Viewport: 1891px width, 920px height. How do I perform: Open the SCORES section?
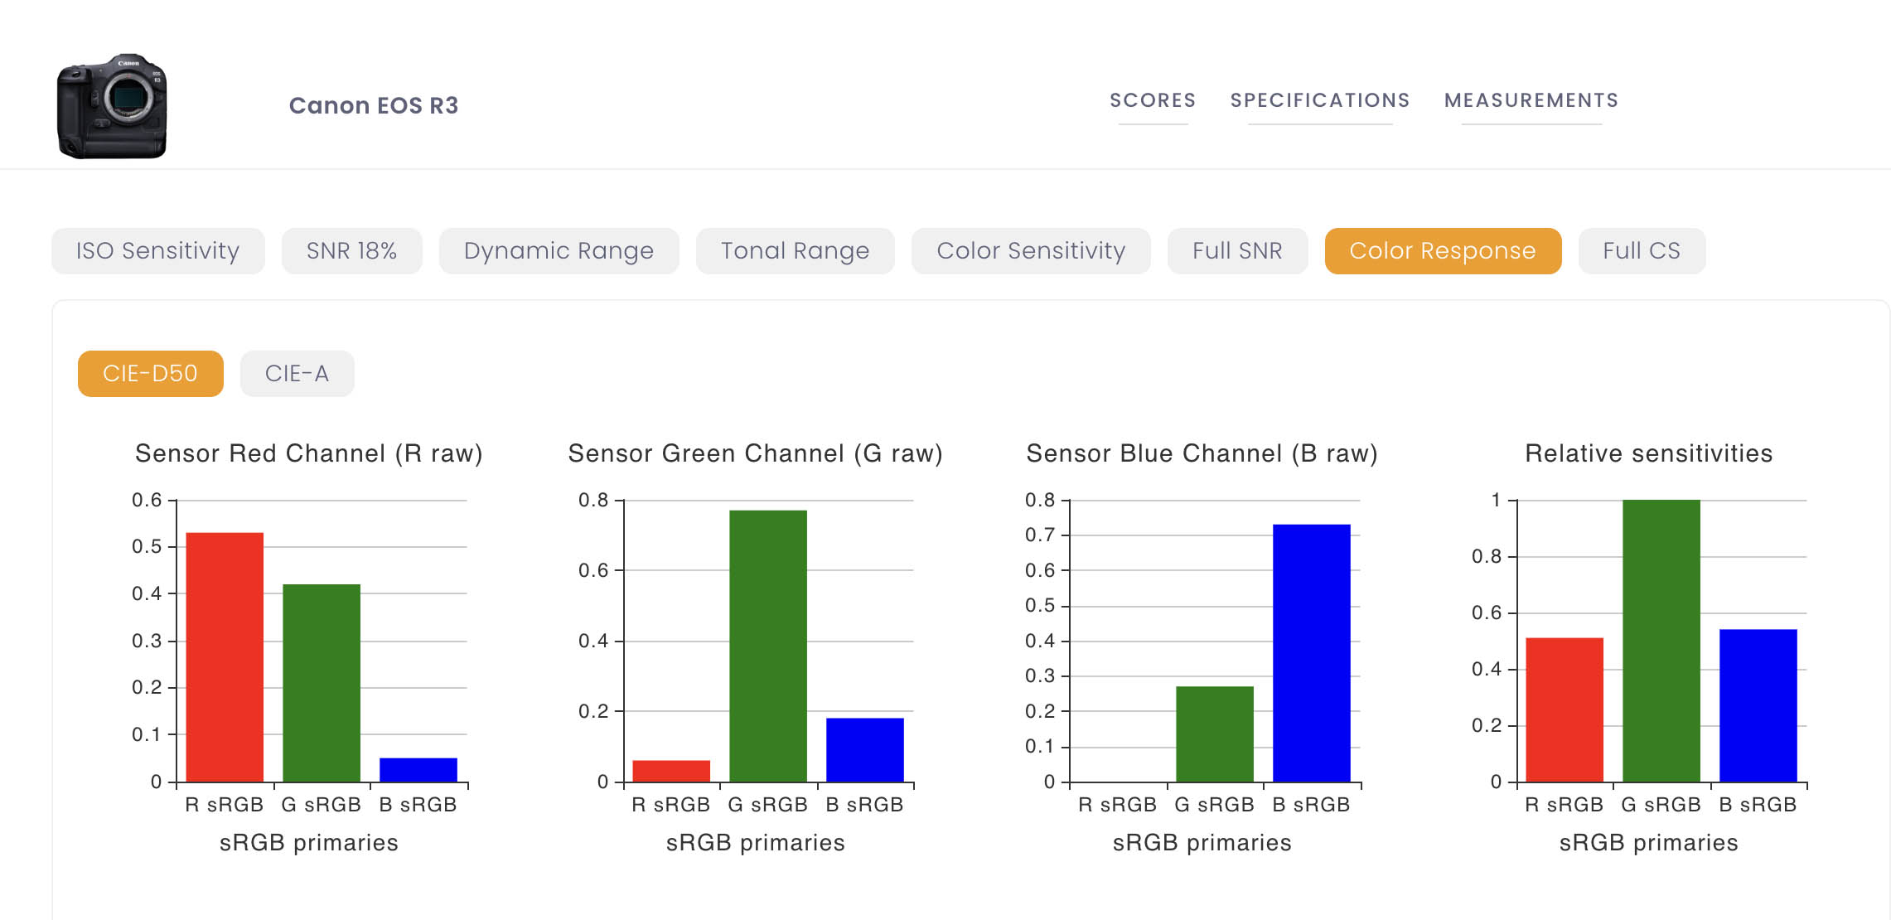pyautogui.click(x=1153, y=100)
